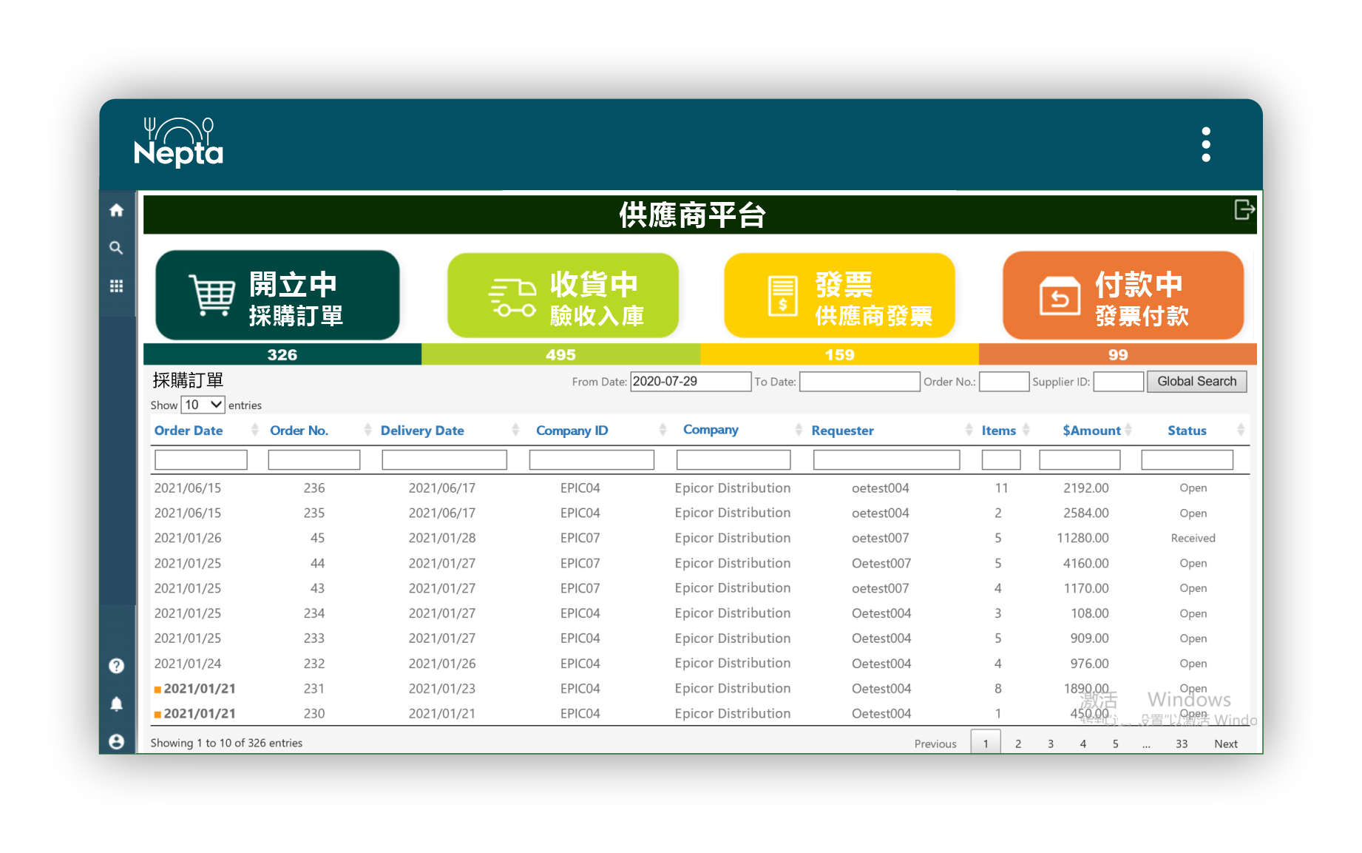Expand the sort chevron beside Requester

[969, 430]
